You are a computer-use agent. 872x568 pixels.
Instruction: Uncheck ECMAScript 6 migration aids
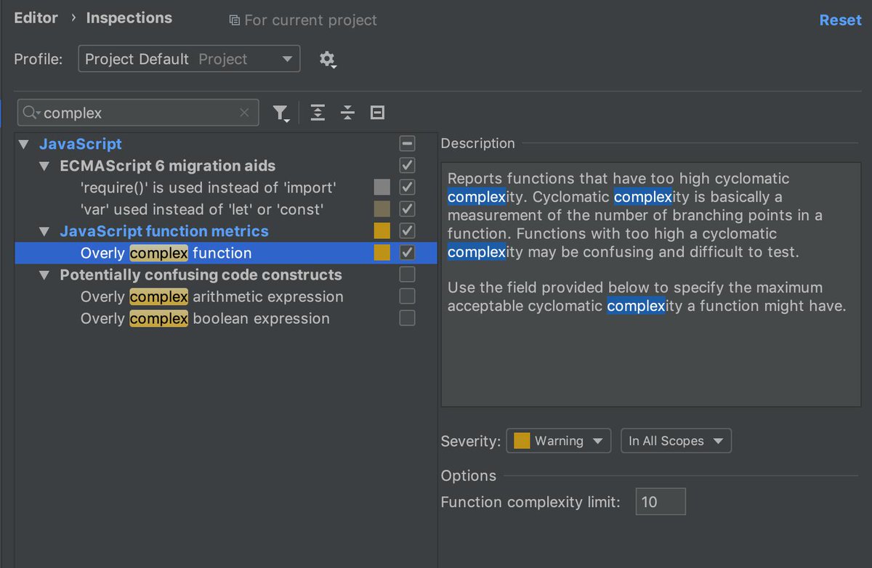pyautogui.click(x=408, y=166)
